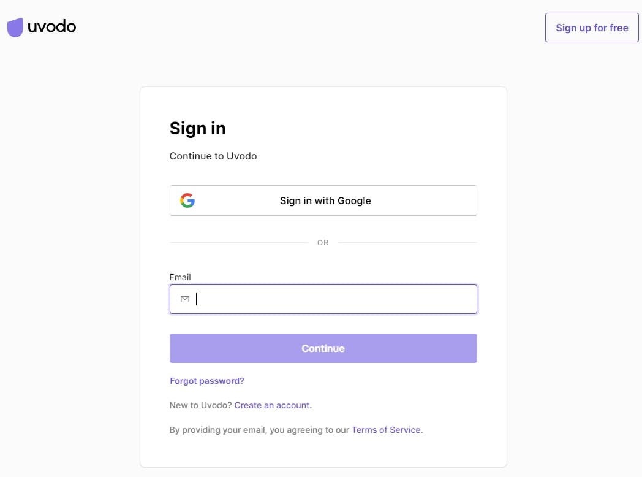Viewport: 642px width, 477px height.
Task: Click the uvodo wordmark text
Action: pos(52,26)
